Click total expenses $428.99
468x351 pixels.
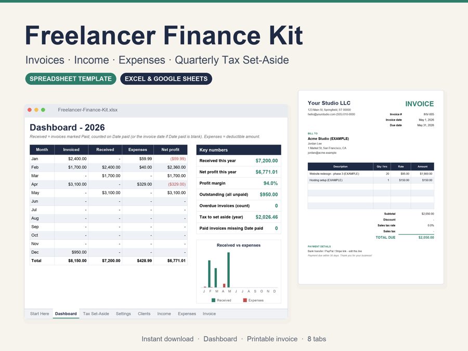pos(145,261)
